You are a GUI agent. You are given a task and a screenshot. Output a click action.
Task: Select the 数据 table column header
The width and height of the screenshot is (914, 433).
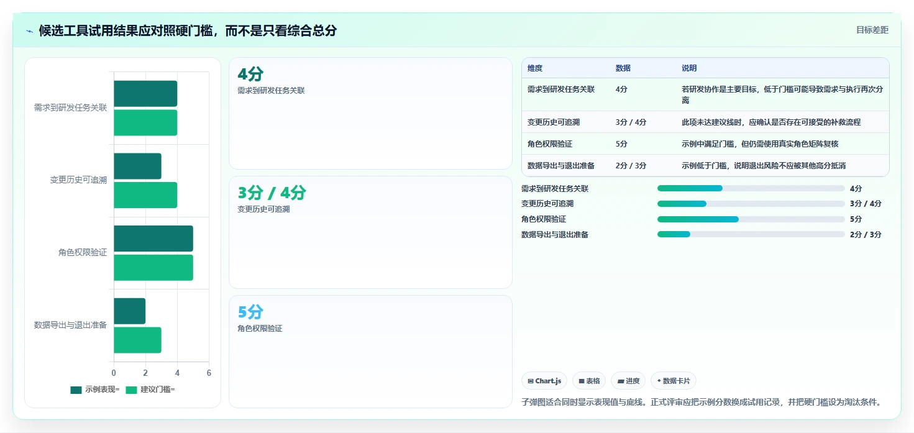pyautogui.click(x=623, y=68)
